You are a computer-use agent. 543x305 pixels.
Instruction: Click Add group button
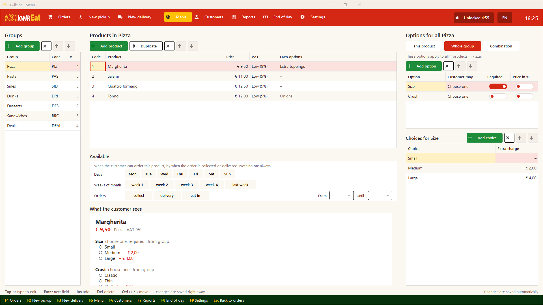[x=22, y=46]
